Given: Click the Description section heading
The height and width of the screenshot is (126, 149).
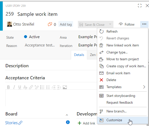Looking at the screenshot, I should tap(17, 66).
